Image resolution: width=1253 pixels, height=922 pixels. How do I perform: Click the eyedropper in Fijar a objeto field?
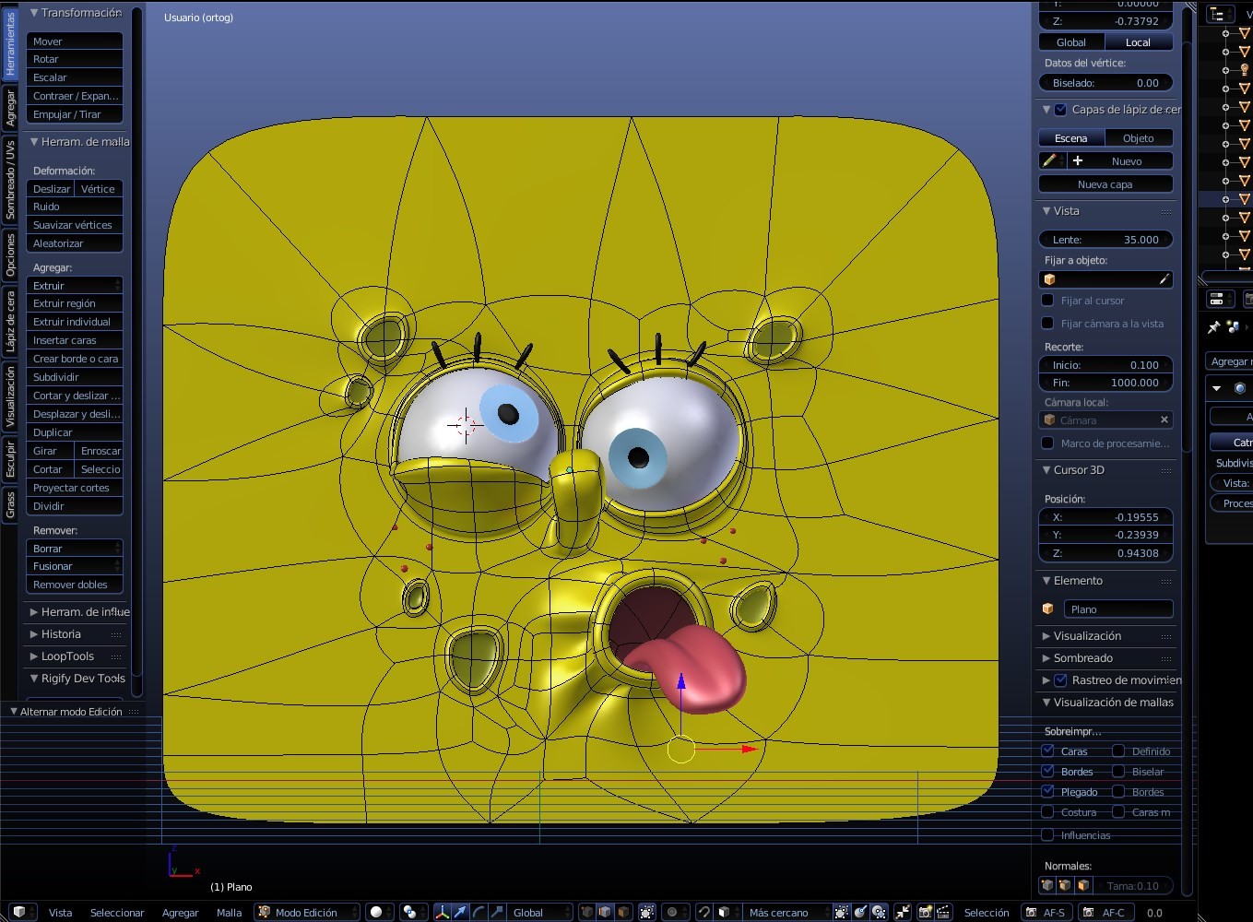point(1164,279)
